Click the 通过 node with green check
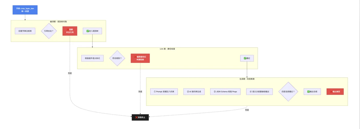The height and width of the screenshot is (129, 360). pos(247,58)
